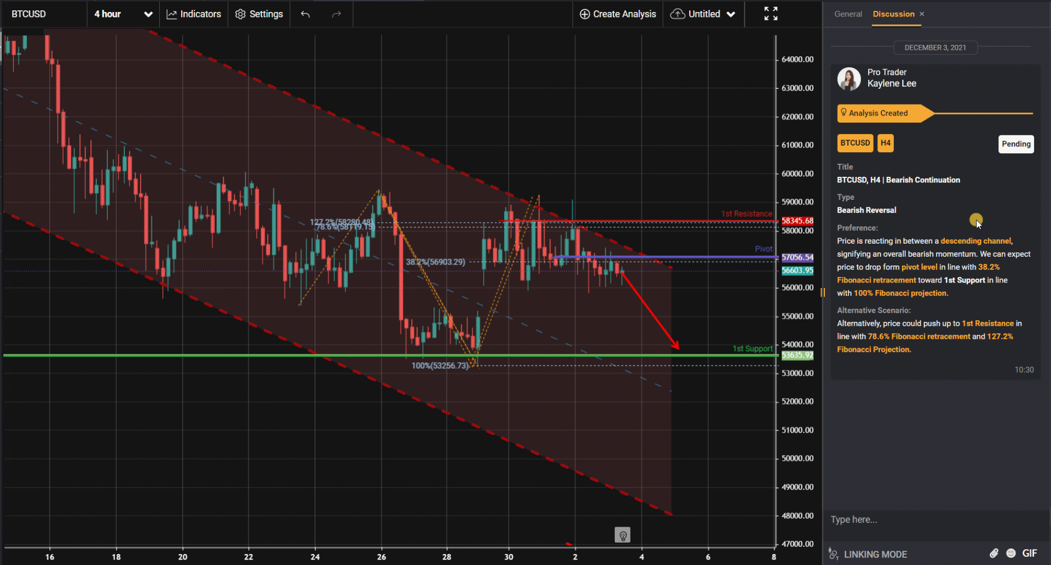Click the 53635.92 support price label
The image size is (1051, 565).
tap(797, 355)
